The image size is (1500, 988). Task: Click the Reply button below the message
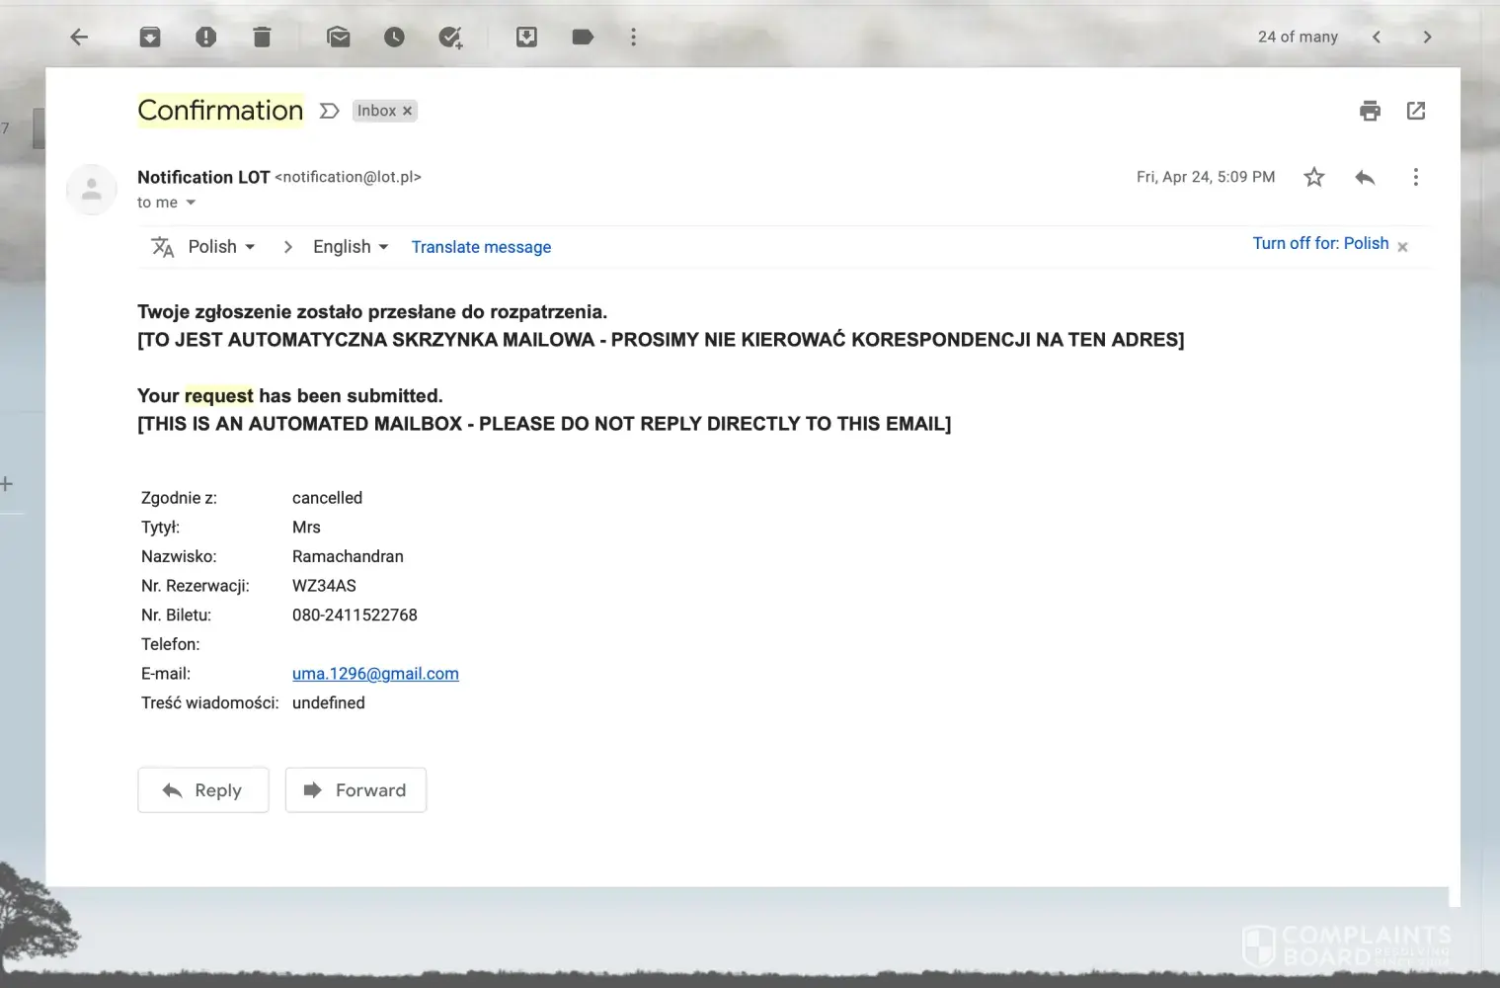point(203,790)
